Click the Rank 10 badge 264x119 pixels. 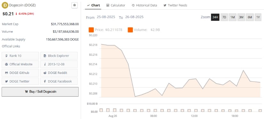20,56
